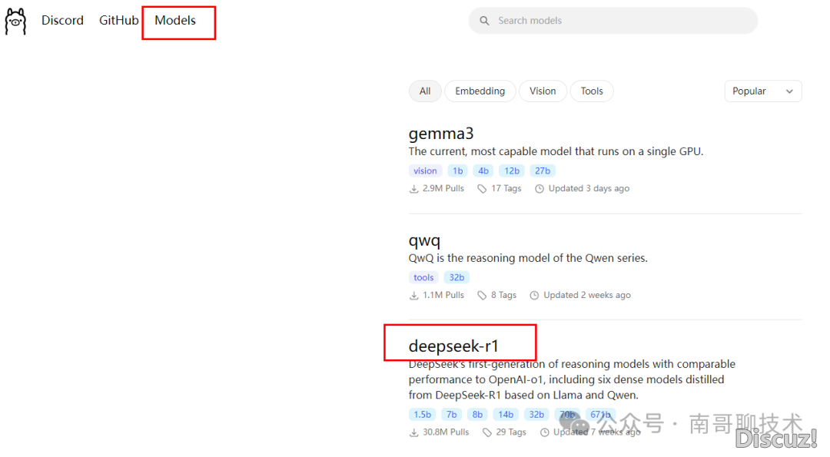830x457 pixels.
Task: Click text 'Updated 3 days ago'
Action: (589, 188)
